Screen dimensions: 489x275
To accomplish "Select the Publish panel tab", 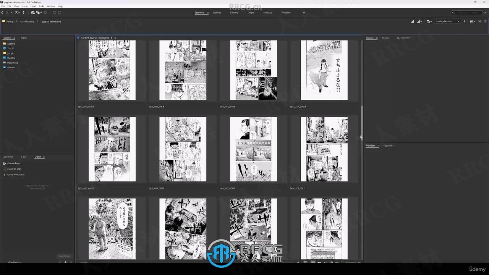I will [x=385, y=38].
